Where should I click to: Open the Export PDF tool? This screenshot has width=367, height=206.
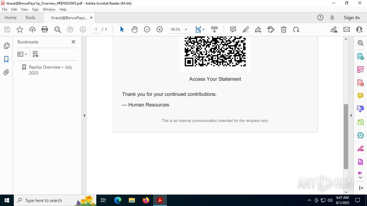[x=360, y=56]
